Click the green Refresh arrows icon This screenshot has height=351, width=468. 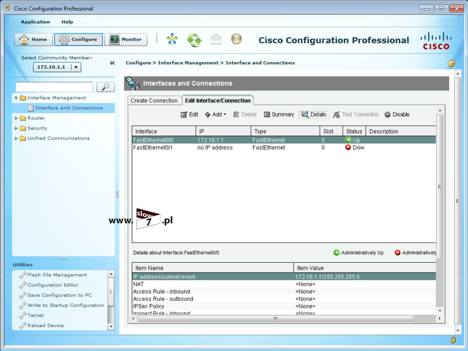194,40
